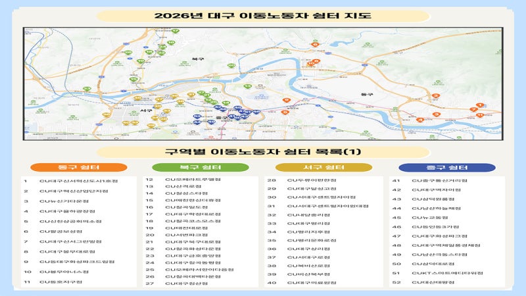526x296 pixels.
Task: Select list row 51 CUKT스마트메디타워점
Action: pos(438,273)
